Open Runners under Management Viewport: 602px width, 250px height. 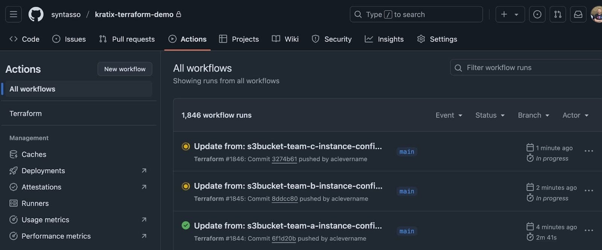point(35,203)
